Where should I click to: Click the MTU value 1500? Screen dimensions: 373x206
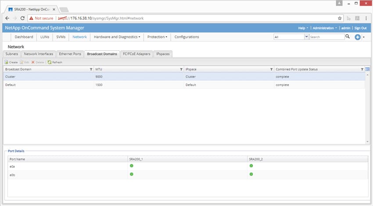[99, 85]
